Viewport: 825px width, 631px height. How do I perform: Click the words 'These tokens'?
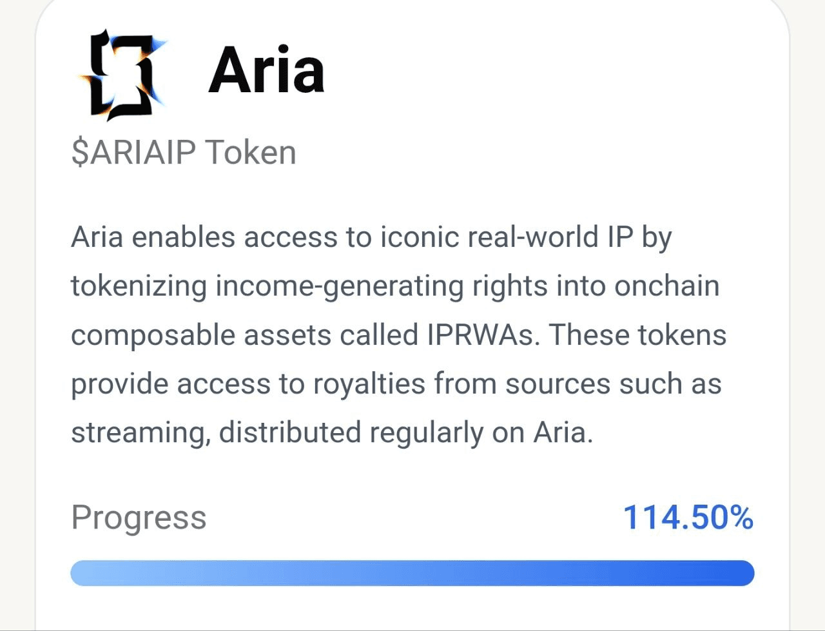point(638,335)
